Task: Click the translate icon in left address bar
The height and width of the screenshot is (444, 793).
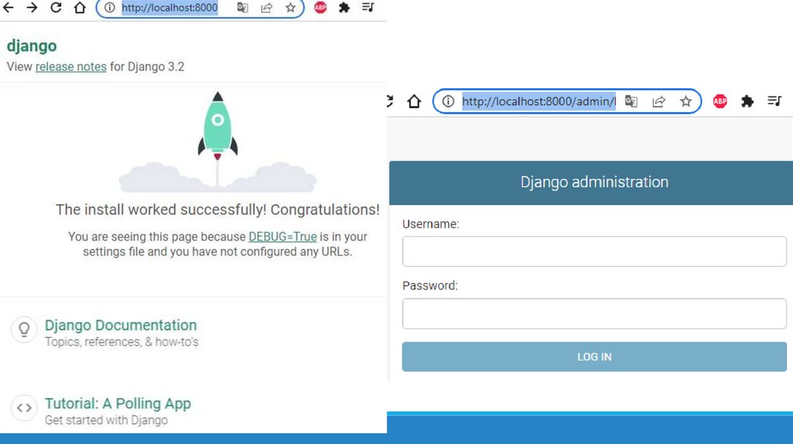Action: tap(242, 8)
